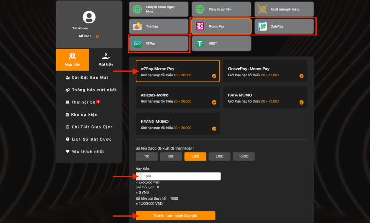
Task: Click the Nạp tiền amount input field
Action: pyautogui.click(x=180, y=176)
